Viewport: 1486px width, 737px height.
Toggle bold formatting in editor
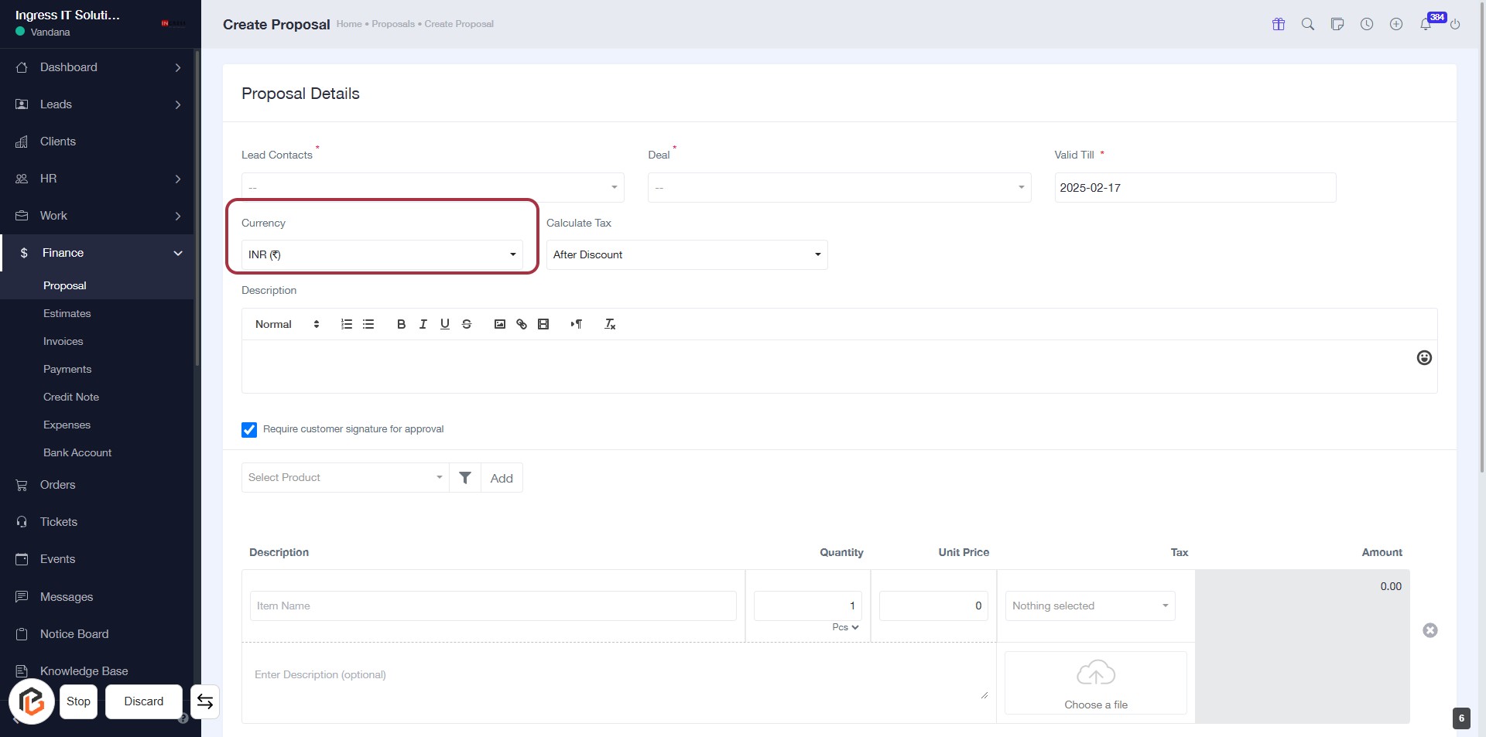(x=401, y=324)
